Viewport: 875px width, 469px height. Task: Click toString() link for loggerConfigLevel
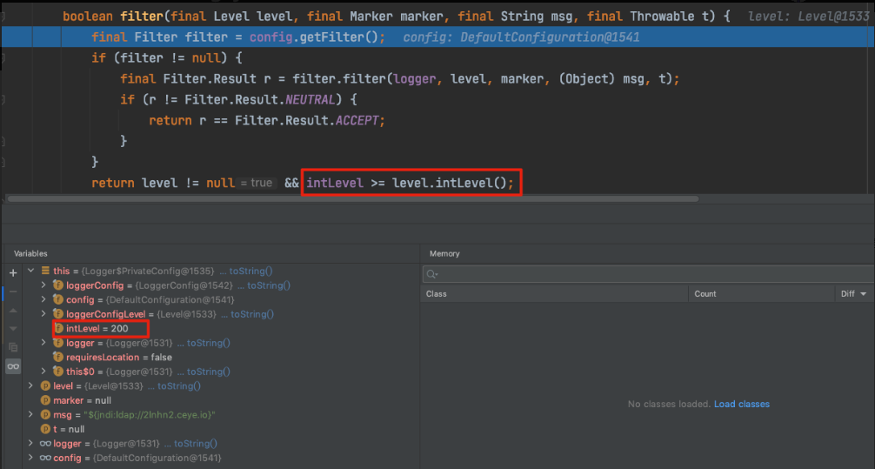(x=252, y=314)
